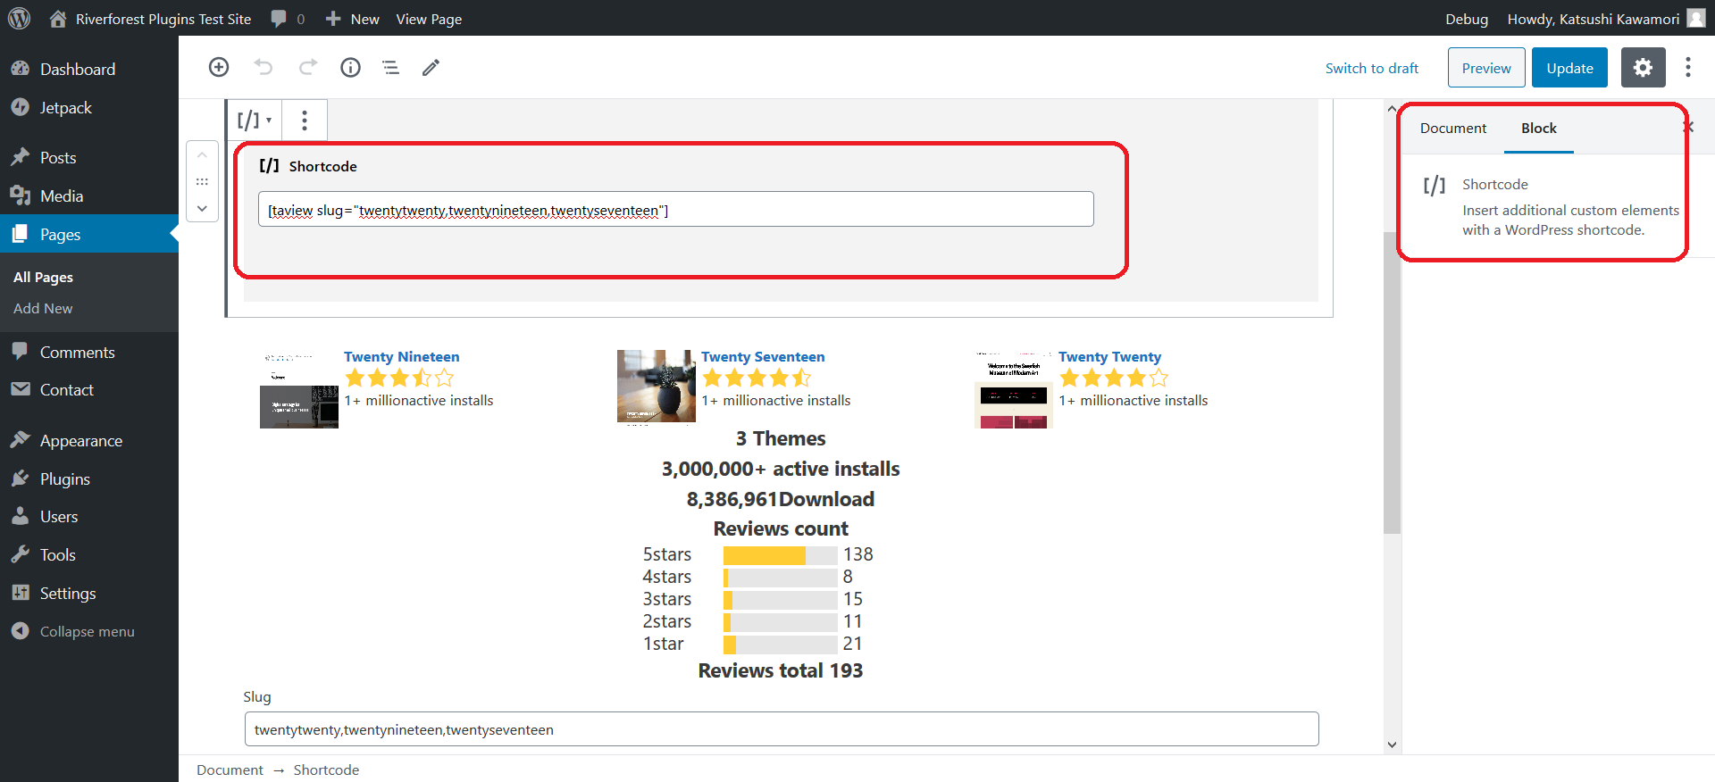Open the Tools menu
The image size is (1715, 782).
pos(89,554)
